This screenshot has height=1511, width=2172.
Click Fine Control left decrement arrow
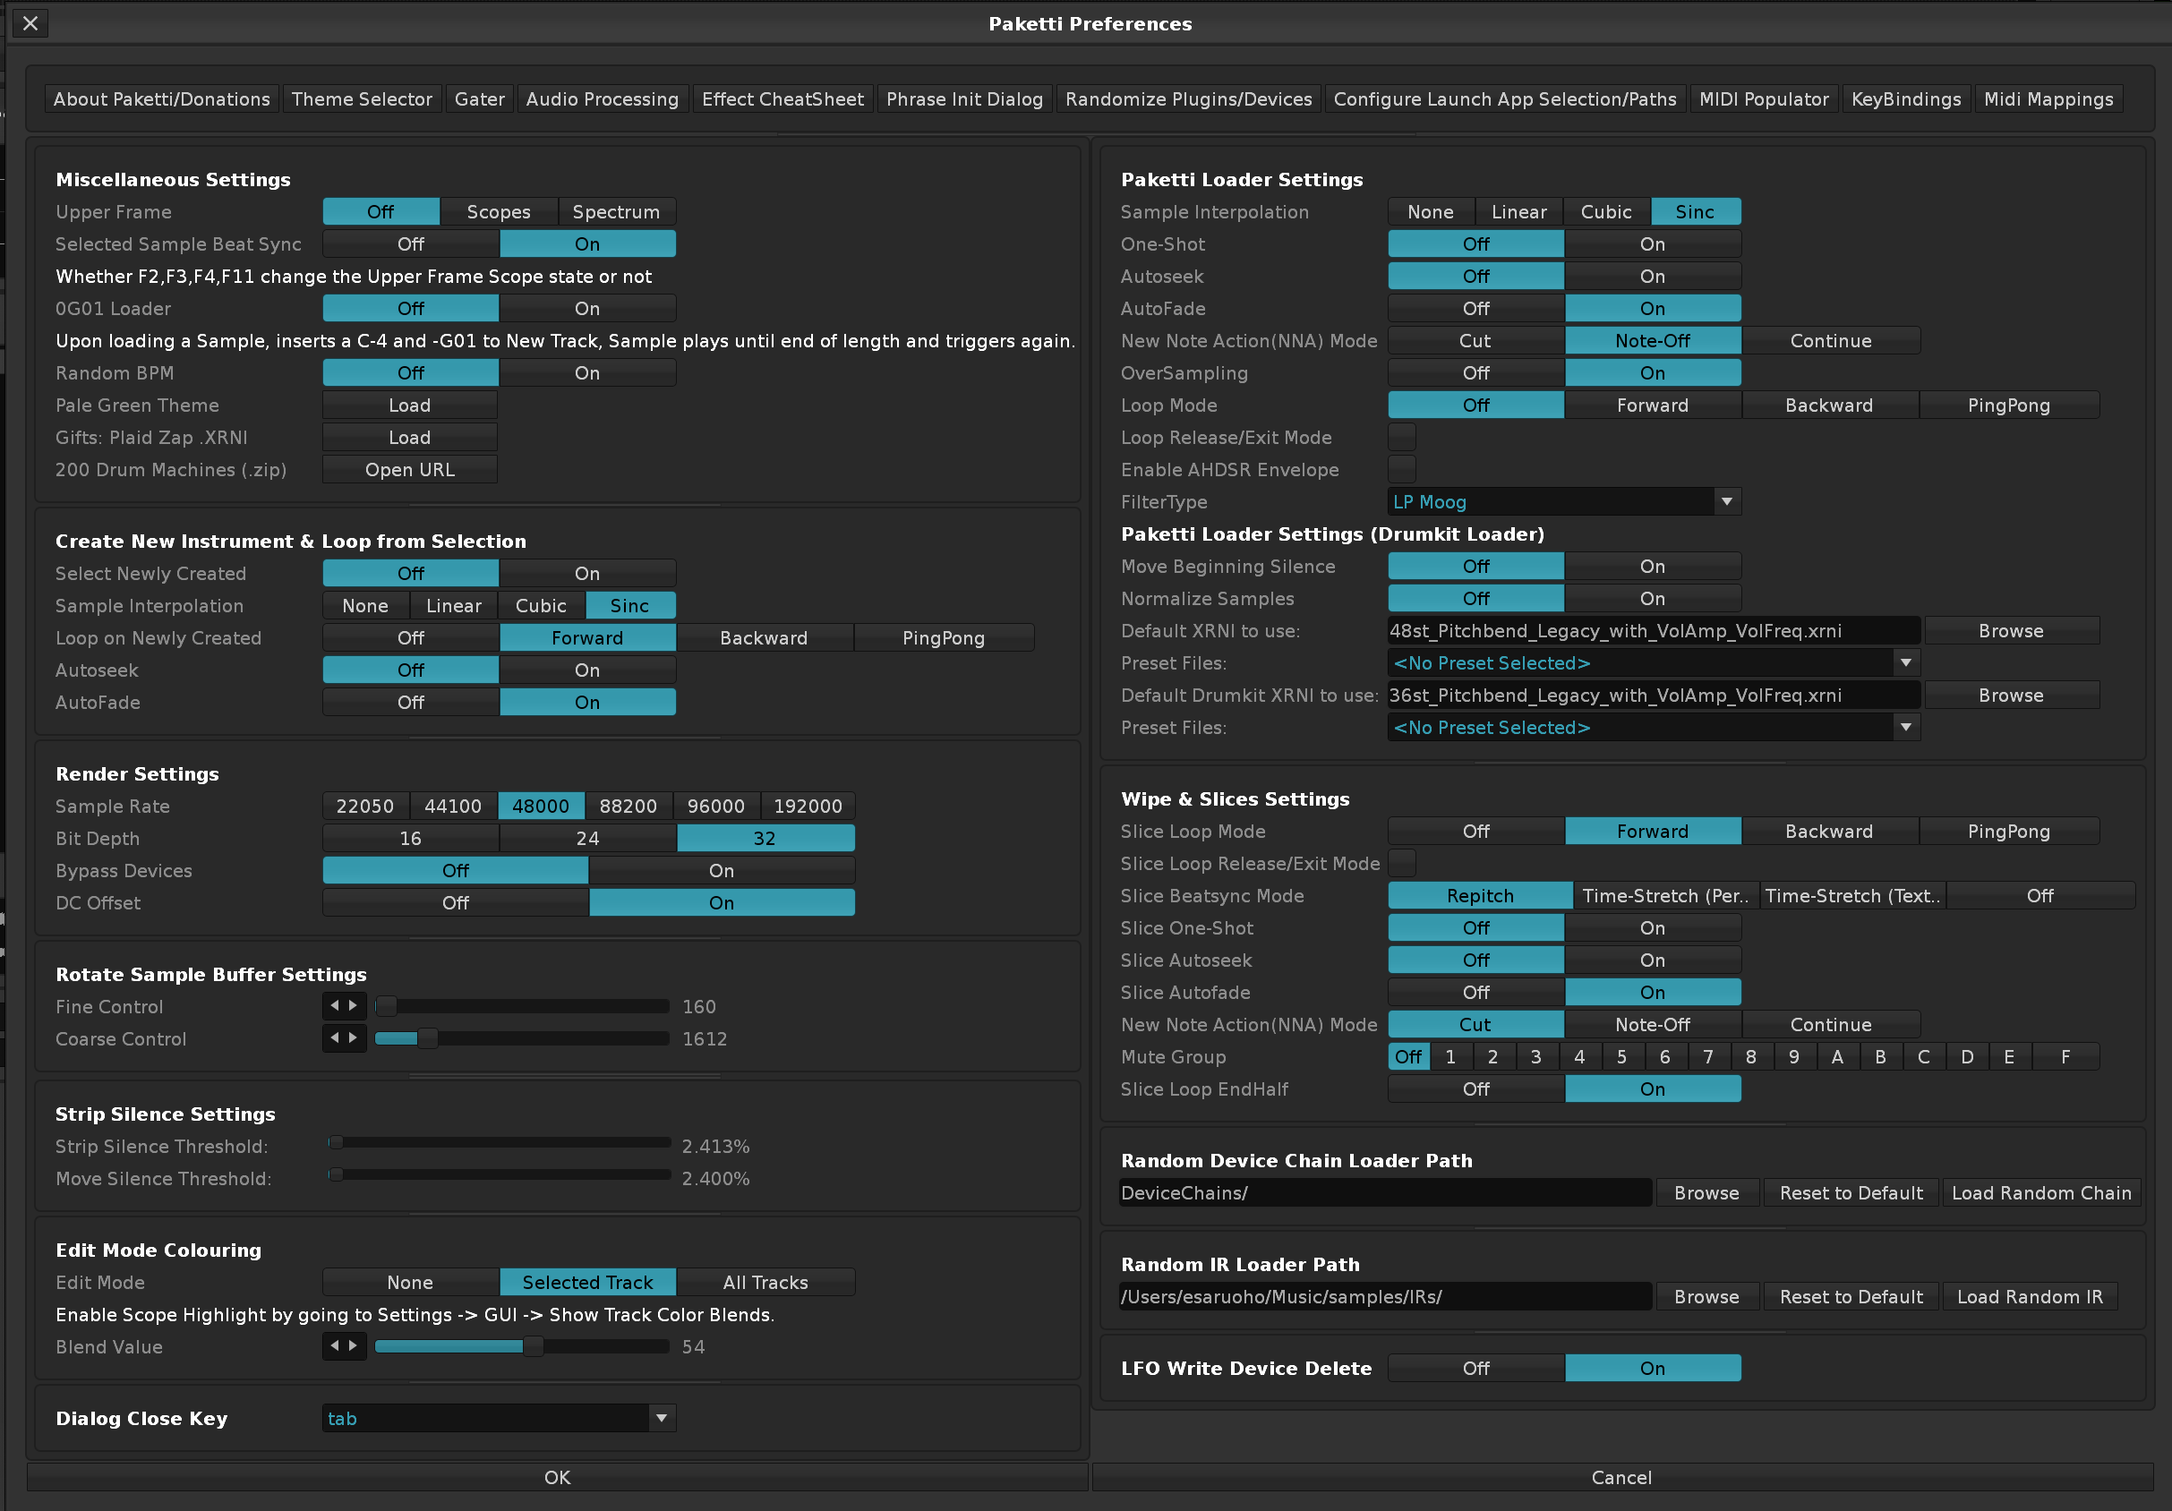[334, 1006]
